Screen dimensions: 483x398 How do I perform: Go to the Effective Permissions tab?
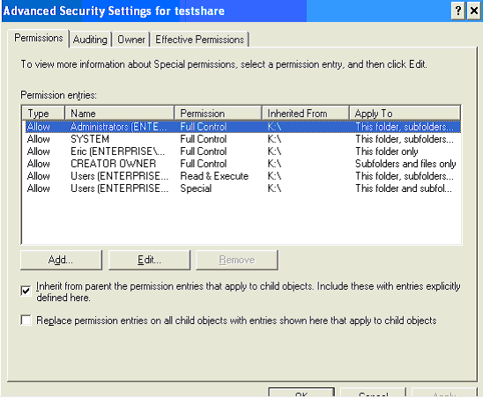tap(199, 40)
